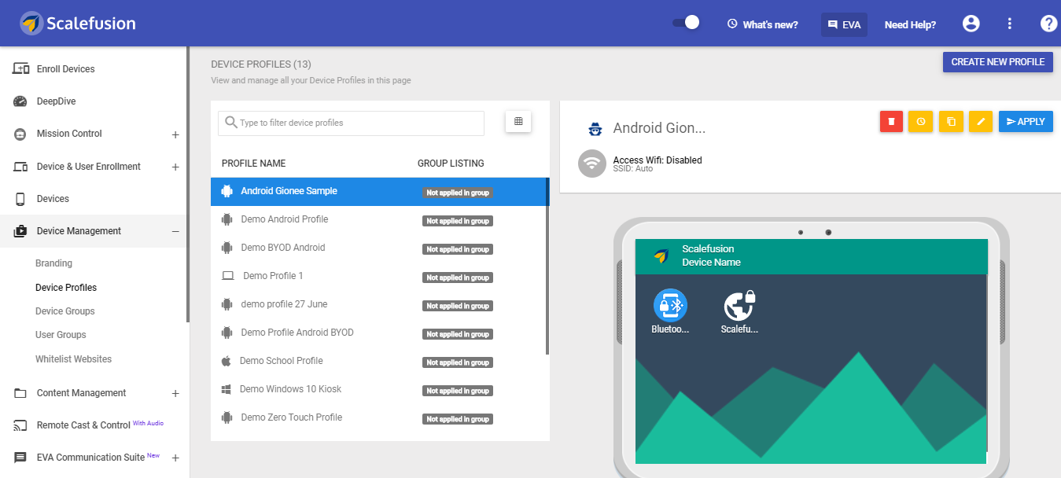Click the Apple icon of Demo School Profile
The width and height of the screenshot is (1061, 478).
[x=227, y=361]
